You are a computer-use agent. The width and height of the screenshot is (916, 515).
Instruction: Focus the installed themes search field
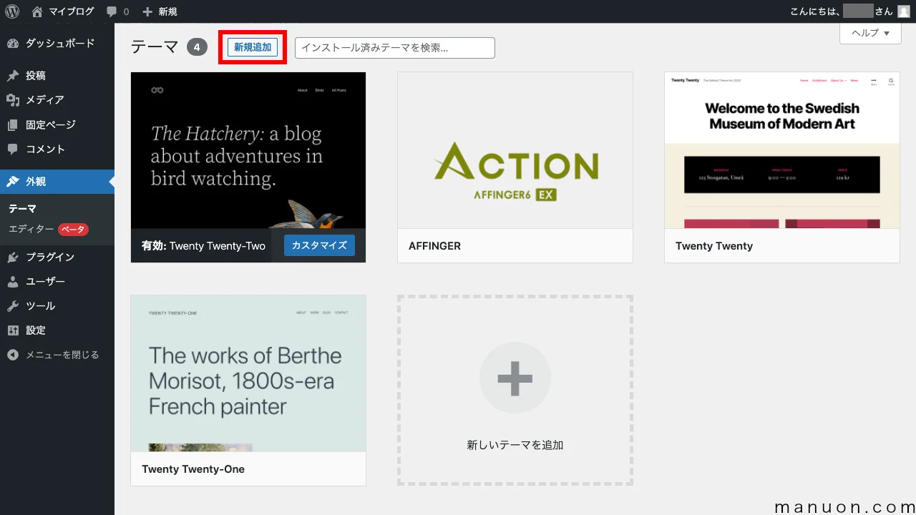pos(395,48)
